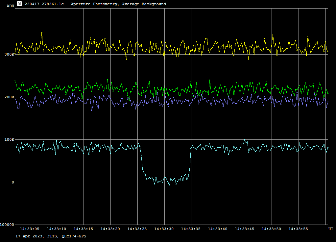The width and height of the screenshot is (336, 242).
Task: Click the '14:33:35' time axis label
Action: 191,229
